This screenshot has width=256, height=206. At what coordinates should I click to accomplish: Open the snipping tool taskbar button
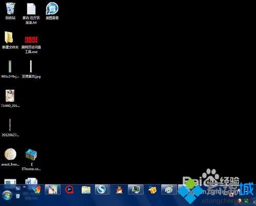53,190
